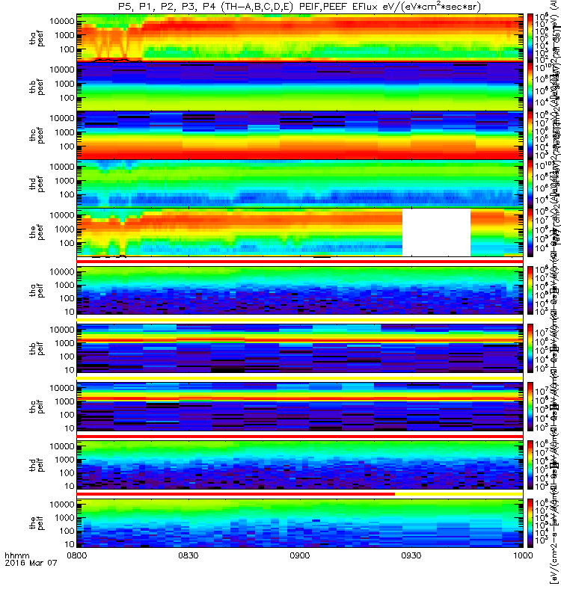Click inside the thb peif spectrogram panel

pos(300,348)
